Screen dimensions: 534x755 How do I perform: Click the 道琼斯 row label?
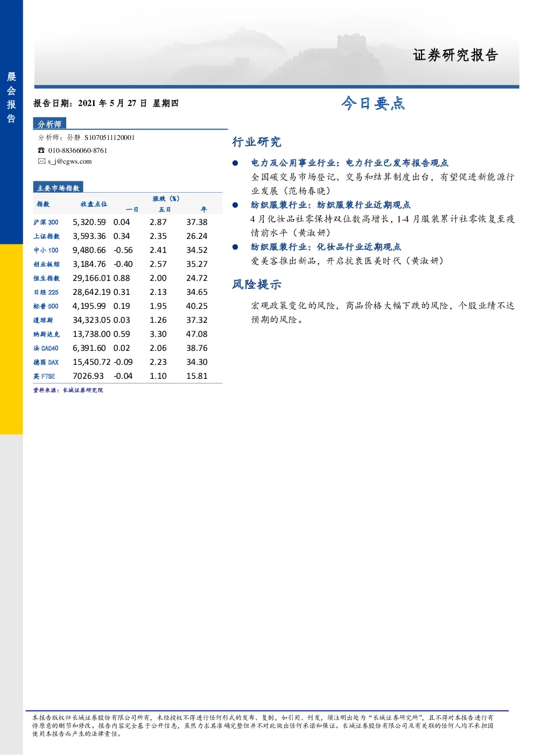point(43,320)
